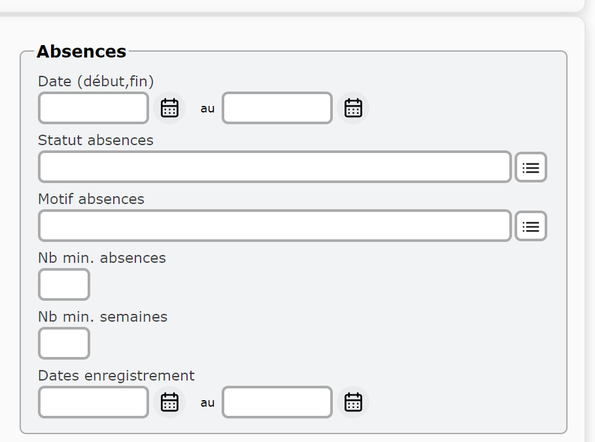595x442 pixels.
Task: Click the Absences section heading
Action: tap(81, 51)
